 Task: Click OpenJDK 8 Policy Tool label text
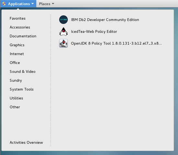[117, 43]
